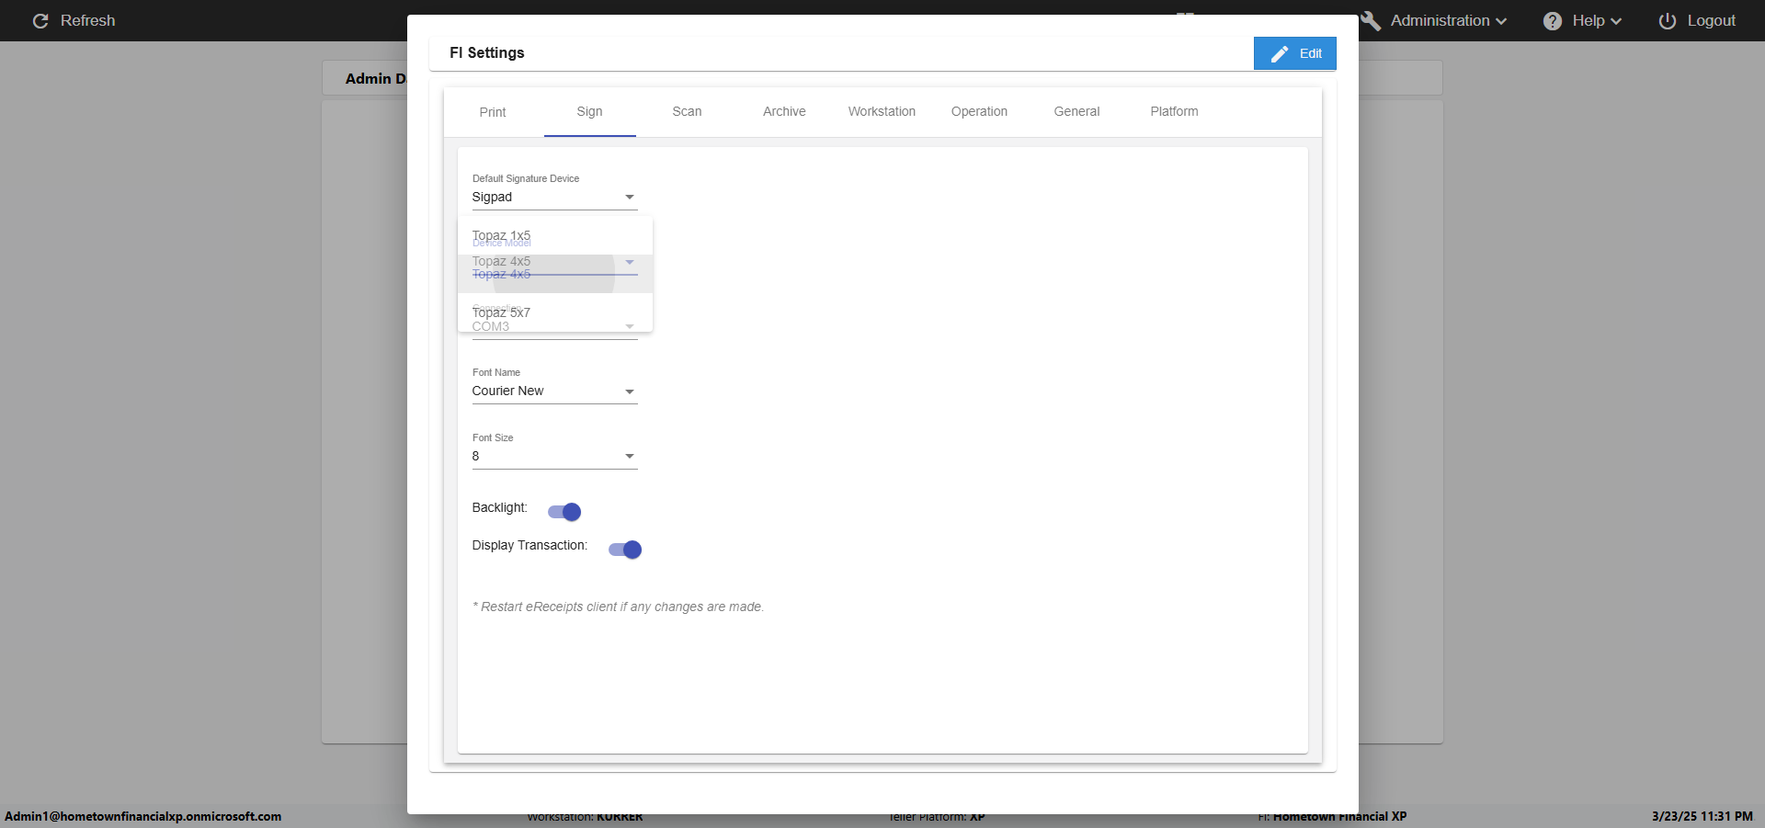
Task: Click the Refresh icon in top bar
Action: coord(40,20)
